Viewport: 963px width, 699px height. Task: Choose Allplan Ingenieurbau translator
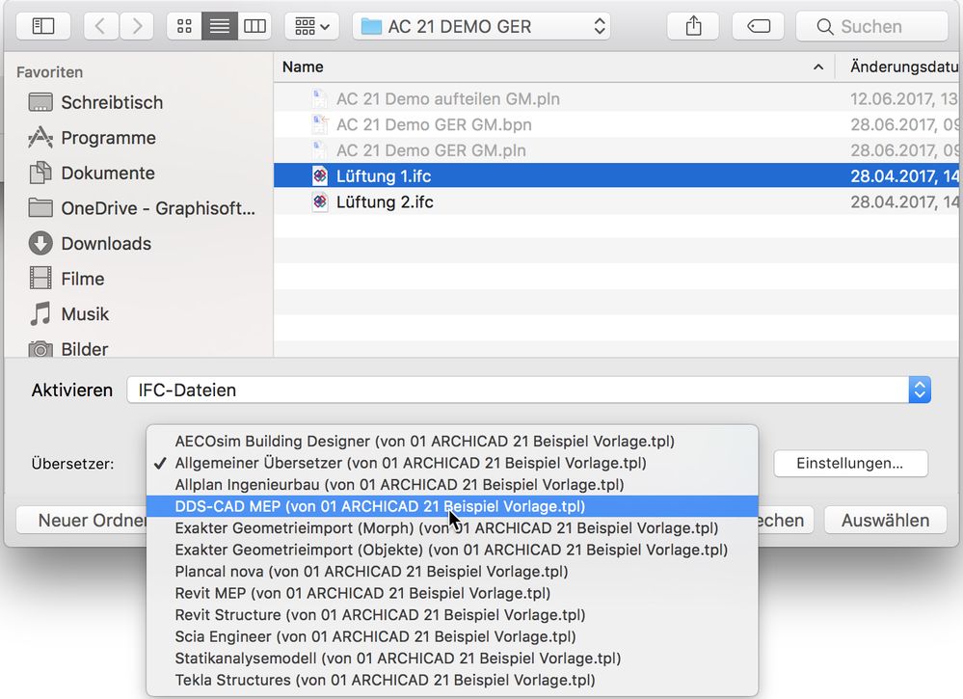tap(452, 485)
